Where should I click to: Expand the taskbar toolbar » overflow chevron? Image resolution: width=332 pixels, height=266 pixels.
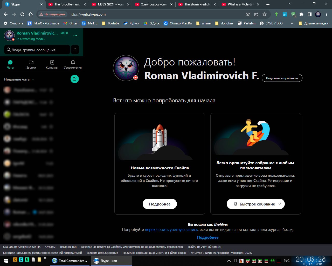[45, 258]
